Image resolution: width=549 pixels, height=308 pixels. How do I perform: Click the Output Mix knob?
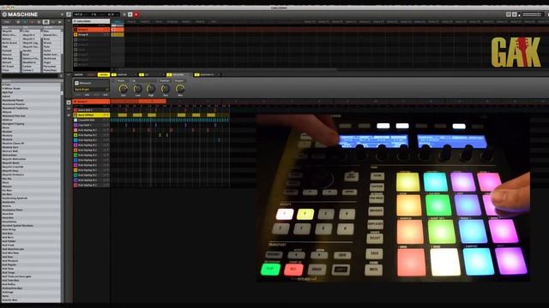click(x=180, y=89)
